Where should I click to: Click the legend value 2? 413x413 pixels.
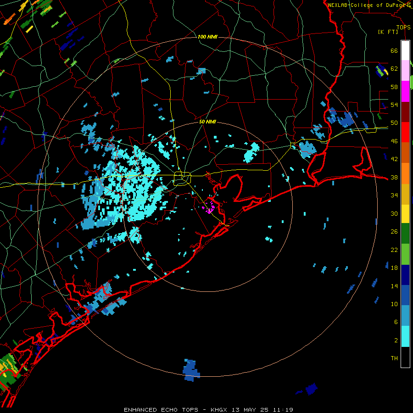396,340
